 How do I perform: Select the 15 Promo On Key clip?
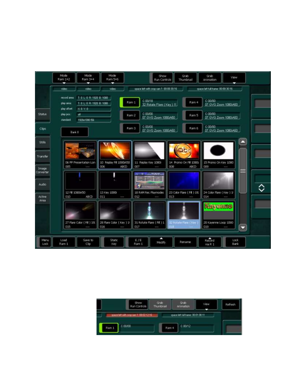click(219, 155)
